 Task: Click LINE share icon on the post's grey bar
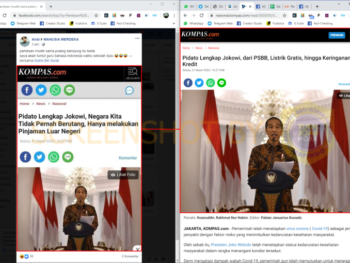69,90
